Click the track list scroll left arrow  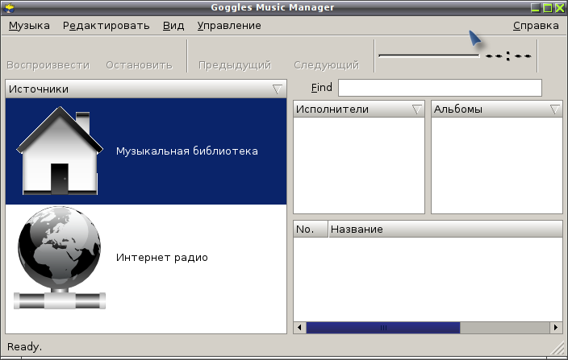click(299, 328)
